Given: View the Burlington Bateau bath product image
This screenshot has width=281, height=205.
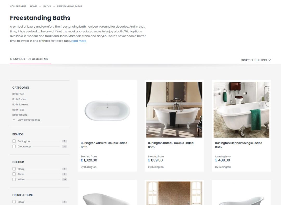Looking at the screenshot, I should (174, 110).
